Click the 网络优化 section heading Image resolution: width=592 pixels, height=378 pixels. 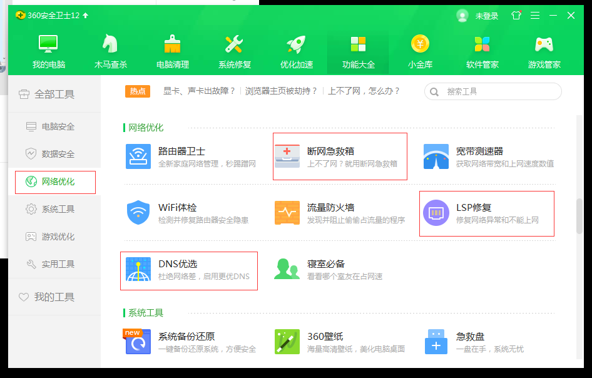[x=145, y=128]
